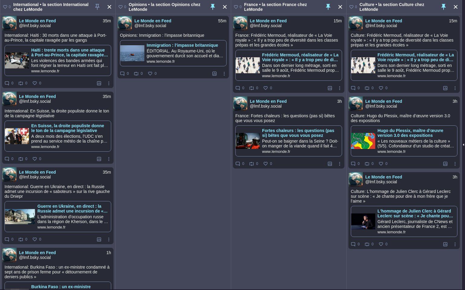Open more options for the Haïti post
465x290 pixels.
[x=109, y=83]
